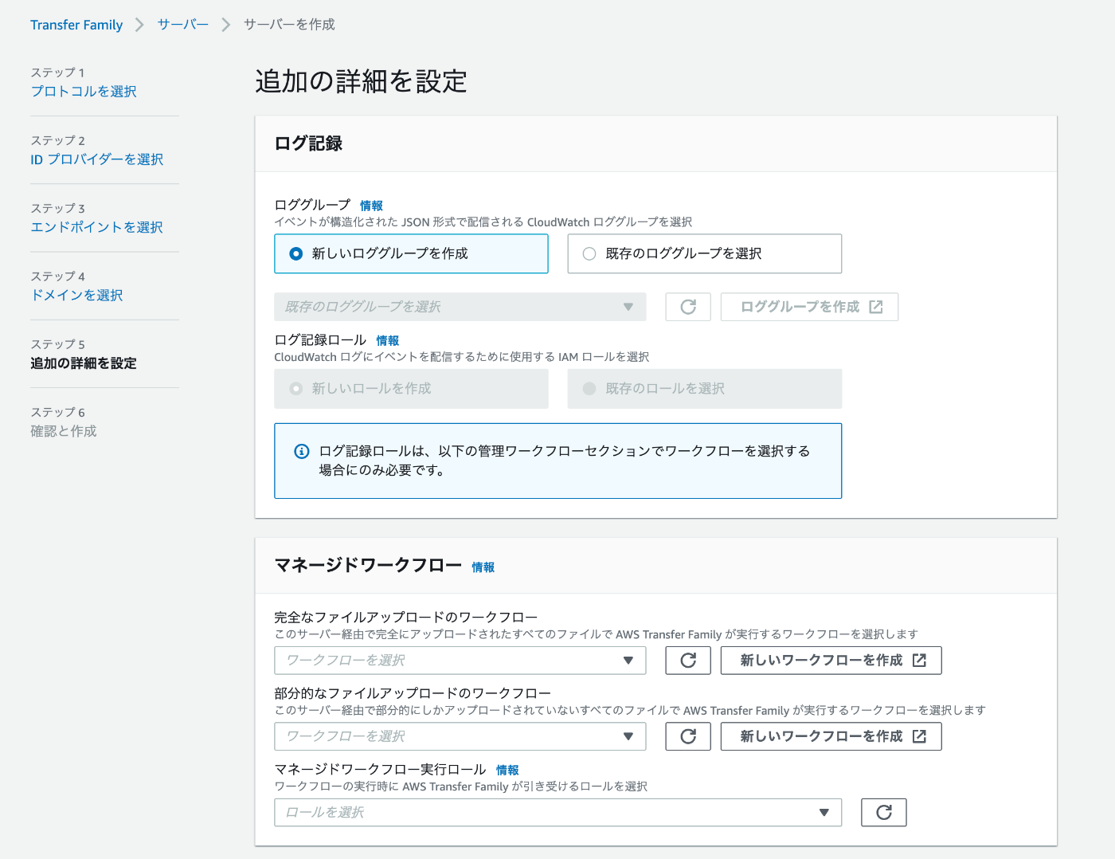Image resolution: width=1115 pixels, height=859 pixels.
Task: Click 新しいワークフローを作成 for partial uploads
Action: tap(831, 736)
